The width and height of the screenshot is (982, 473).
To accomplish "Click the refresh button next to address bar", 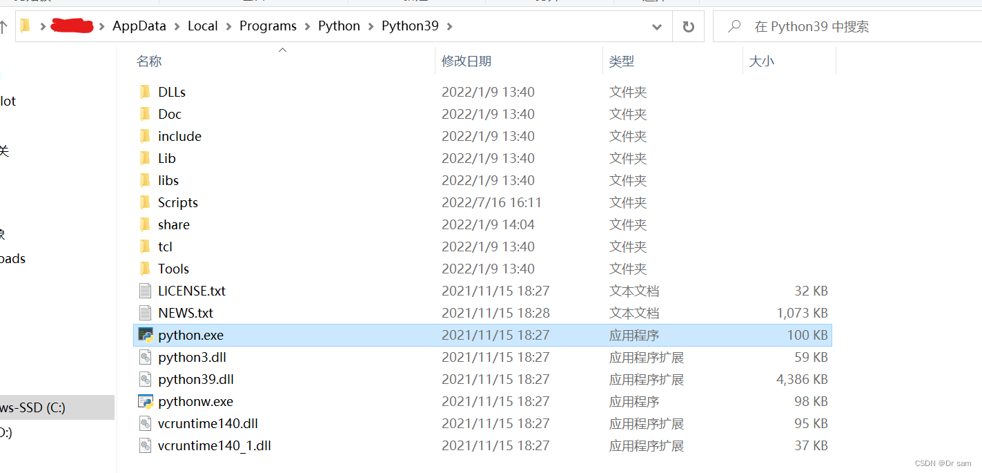I will pyautogui.click(x=688, y=26).
